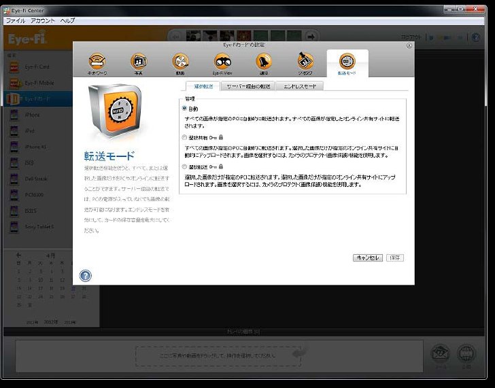Select the Eye-Fi Card device in sidebar
The width and height of the screenshot is (495, 388).
(38, 67)
